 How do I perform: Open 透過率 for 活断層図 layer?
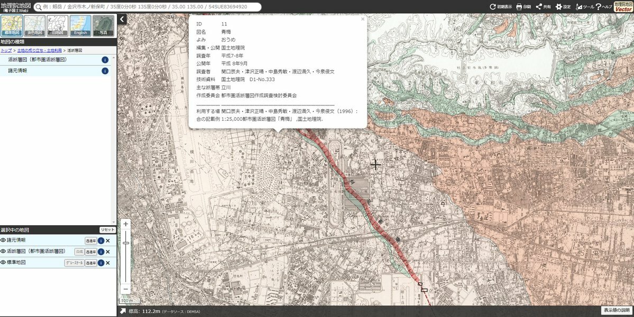(x=91, y=252)
